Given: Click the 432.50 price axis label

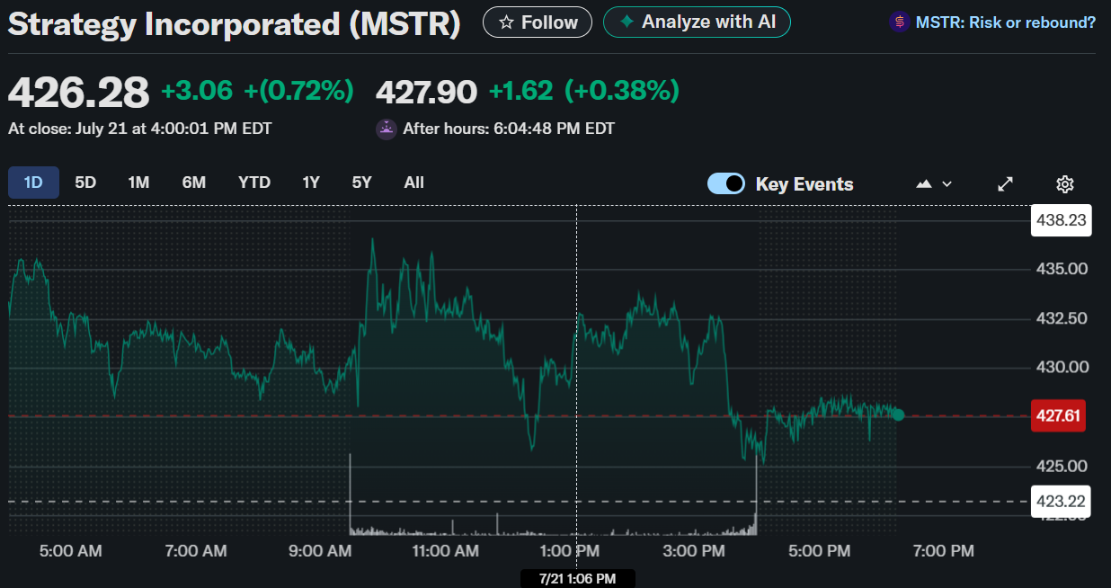Looking at the screenshot, I should click(1062, 318).
